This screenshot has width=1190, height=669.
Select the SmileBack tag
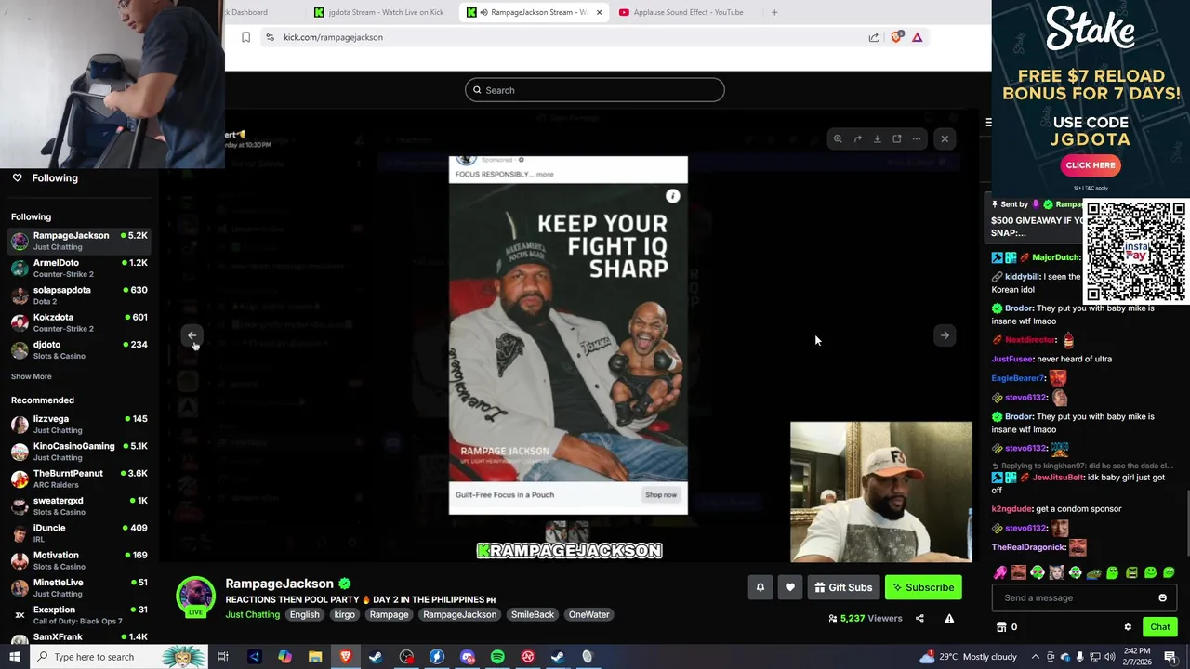click(x=533, y=614)
